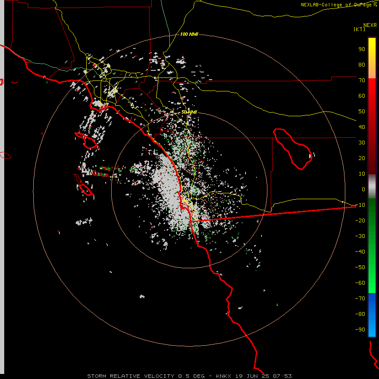Click the 30 value on the velocity scale
379x379 pixels.
pyautogui.click(x=362, y=143)
